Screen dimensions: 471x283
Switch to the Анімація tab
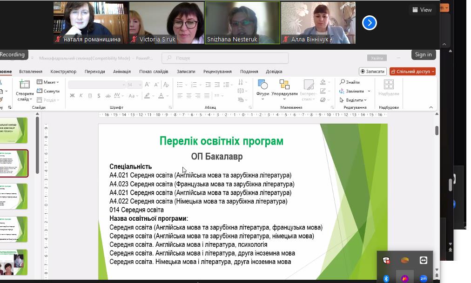[121, 72]
